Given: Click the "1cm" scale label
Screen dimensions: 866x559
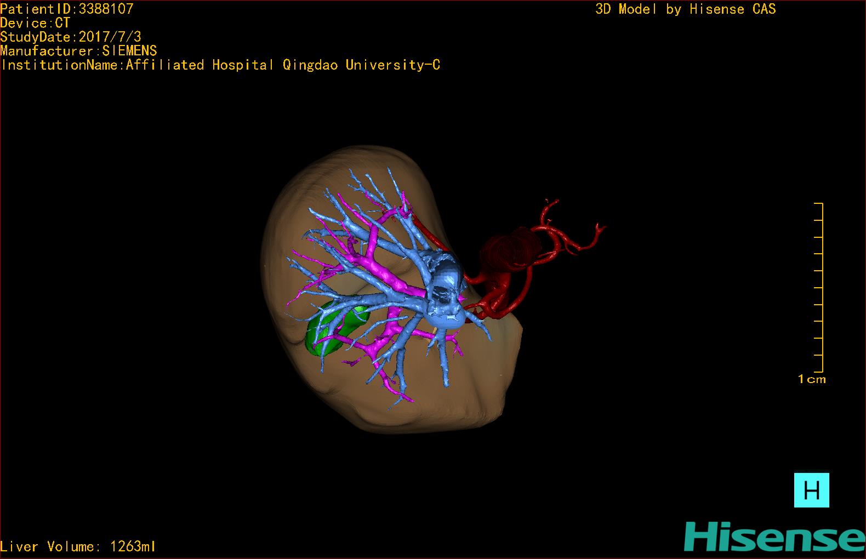Looking at the screenshot, I should coord(812,379).
